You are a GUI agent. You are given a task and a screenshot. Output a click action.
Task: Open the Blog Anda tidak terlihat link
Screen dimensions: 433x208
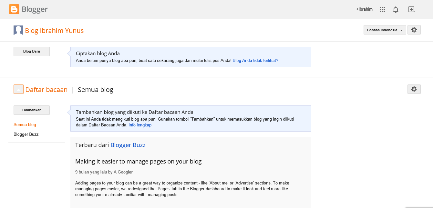coord(255,60)
